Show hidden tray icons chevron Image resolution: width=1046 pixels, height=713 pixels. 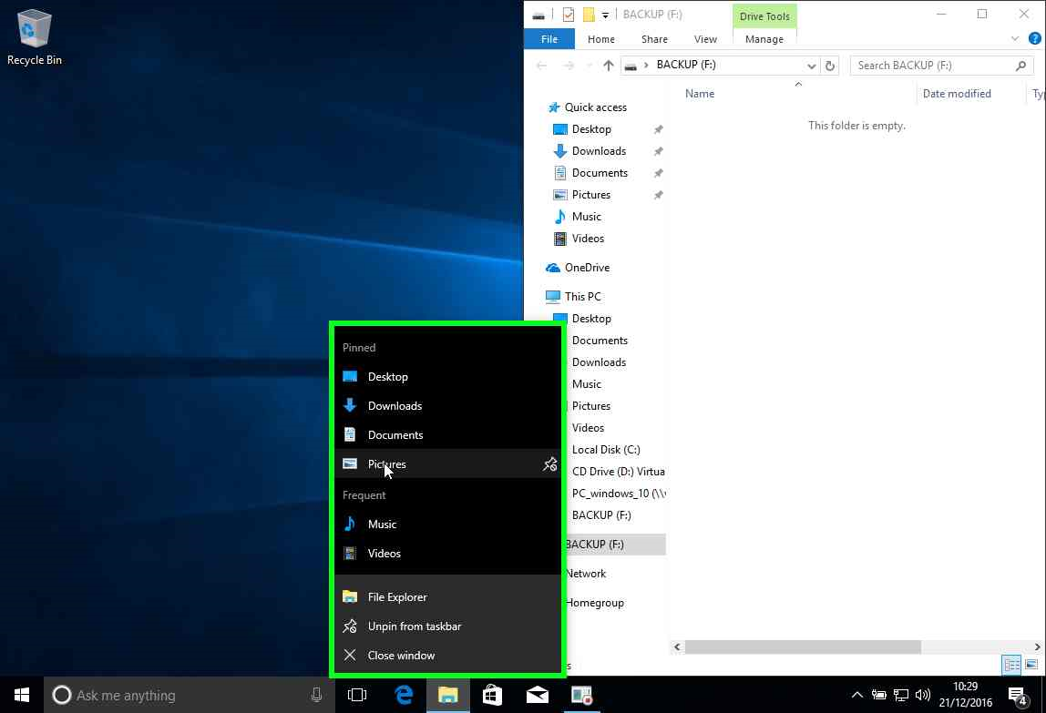click(857, 695)
